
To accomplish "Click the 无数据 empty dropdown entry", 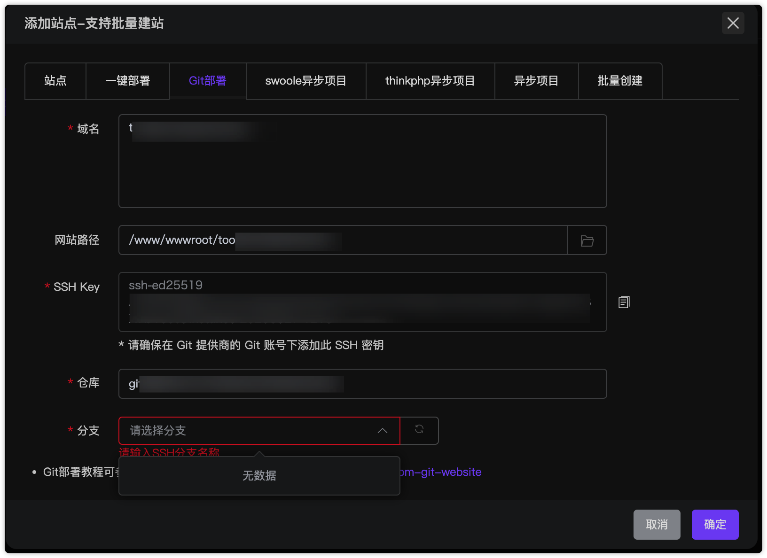I will pos(259,476).
